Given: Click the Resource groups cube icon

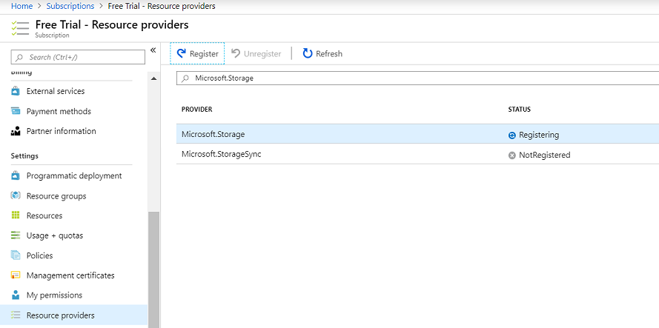Looking at the screenshot, I should (x=16, y=196).
